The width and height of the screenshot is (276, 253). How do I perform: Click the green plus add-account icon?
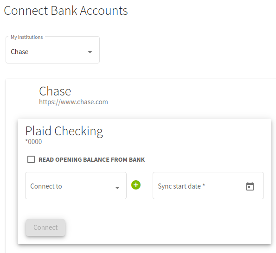[x=136, y=185]
